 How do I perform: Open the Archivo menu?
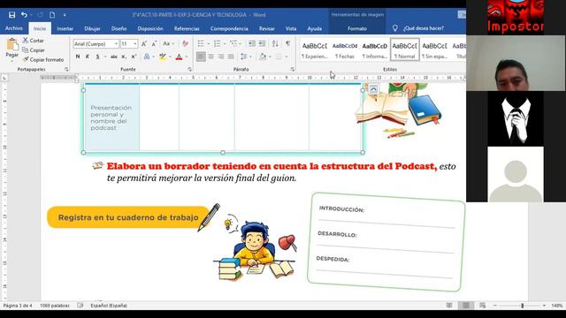14,28
